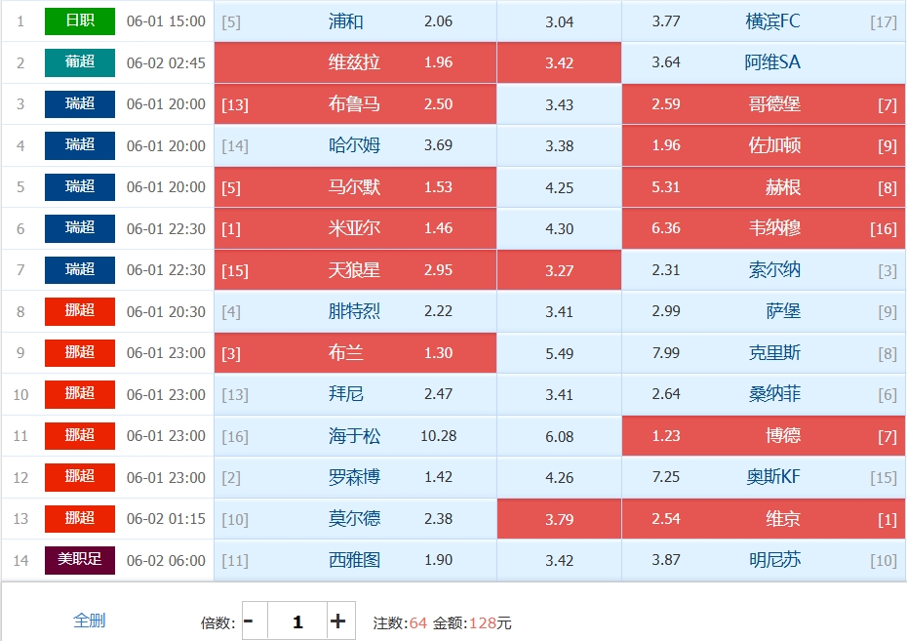Click the 葡超 league tag in row 2
907x641 pixels.
click(80, 62)
